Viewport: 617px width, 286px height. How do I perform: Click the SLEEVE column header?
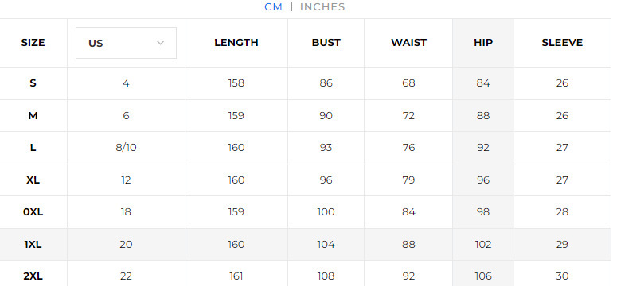point(562,43)
